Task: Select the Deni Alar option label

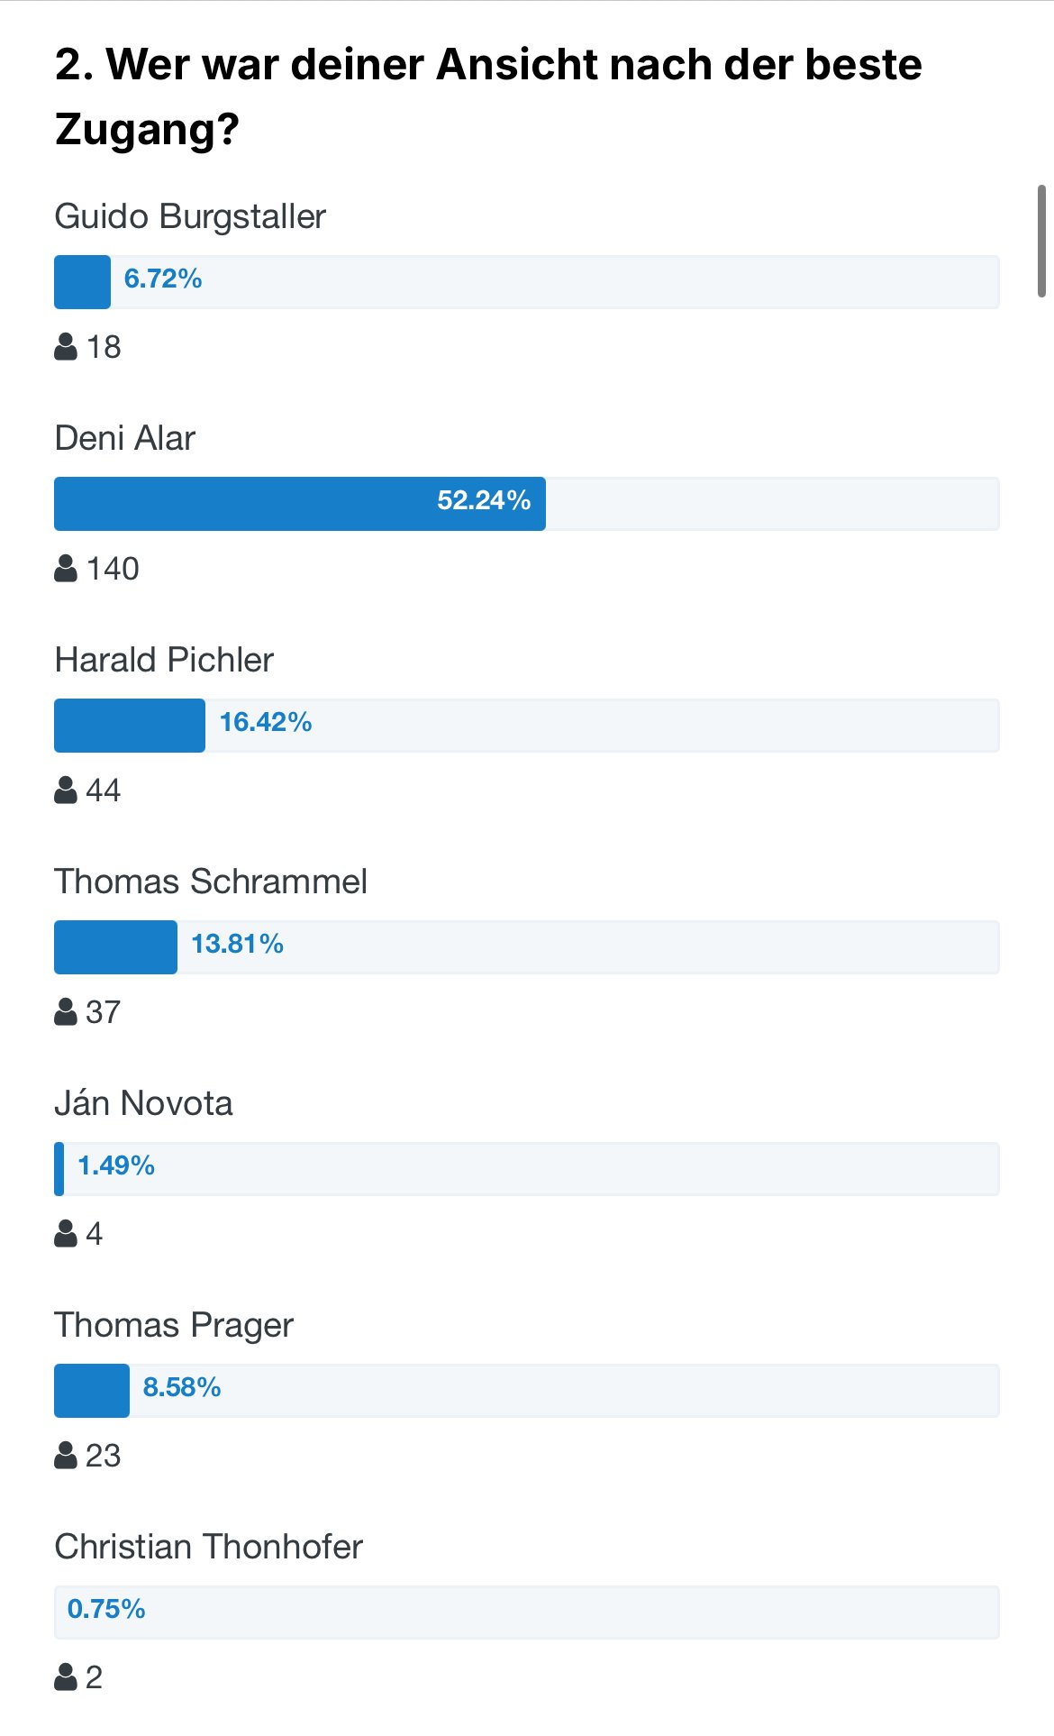Action: pos(125,438)
